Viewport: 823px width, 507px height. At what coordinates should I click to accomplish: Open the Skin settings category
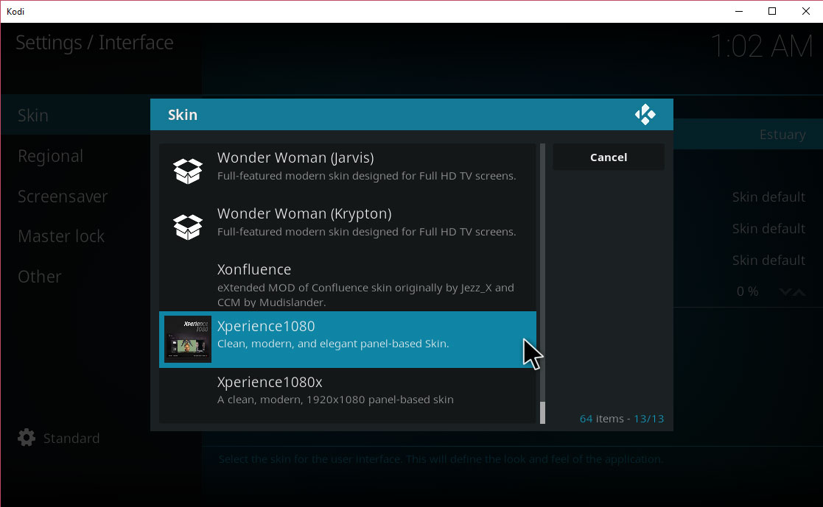click(76, 115)
